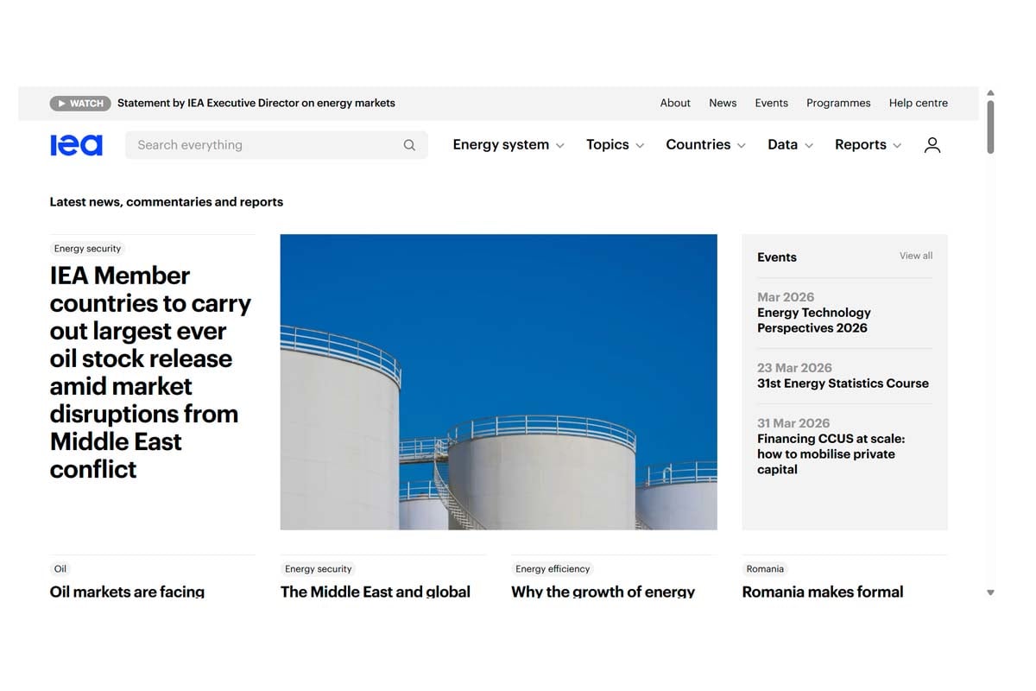The image size is (1036, 691).
Task: Click the WATCH play badge
Action: [x=79, y=103]
